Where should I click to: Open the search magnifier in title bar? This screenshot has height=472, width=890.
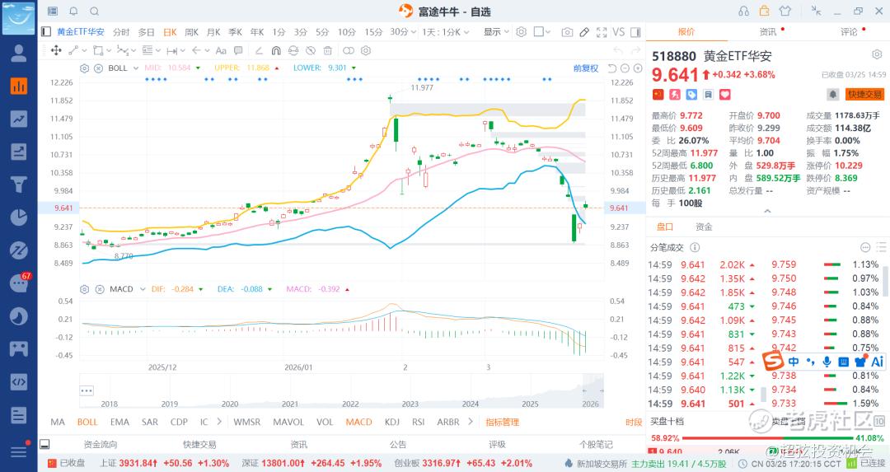click(x=94, y=12)
